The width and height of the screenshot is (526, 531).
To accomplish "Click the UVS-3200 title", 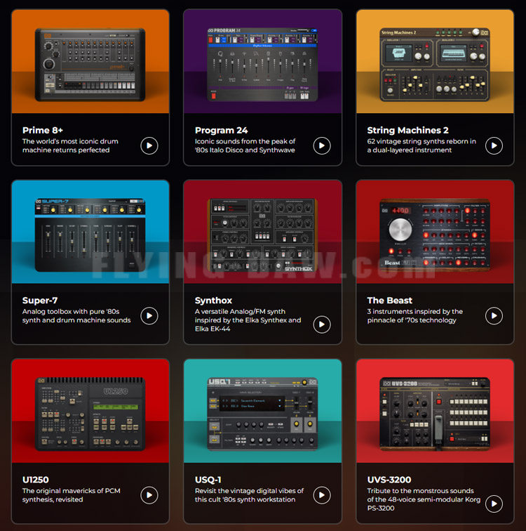I will point(389,480).
